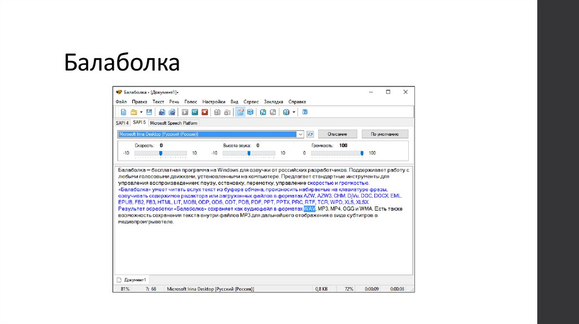Click the По умолчанию button
The width and height of the screenshot is (579, 324).
[x=389, y=134]
